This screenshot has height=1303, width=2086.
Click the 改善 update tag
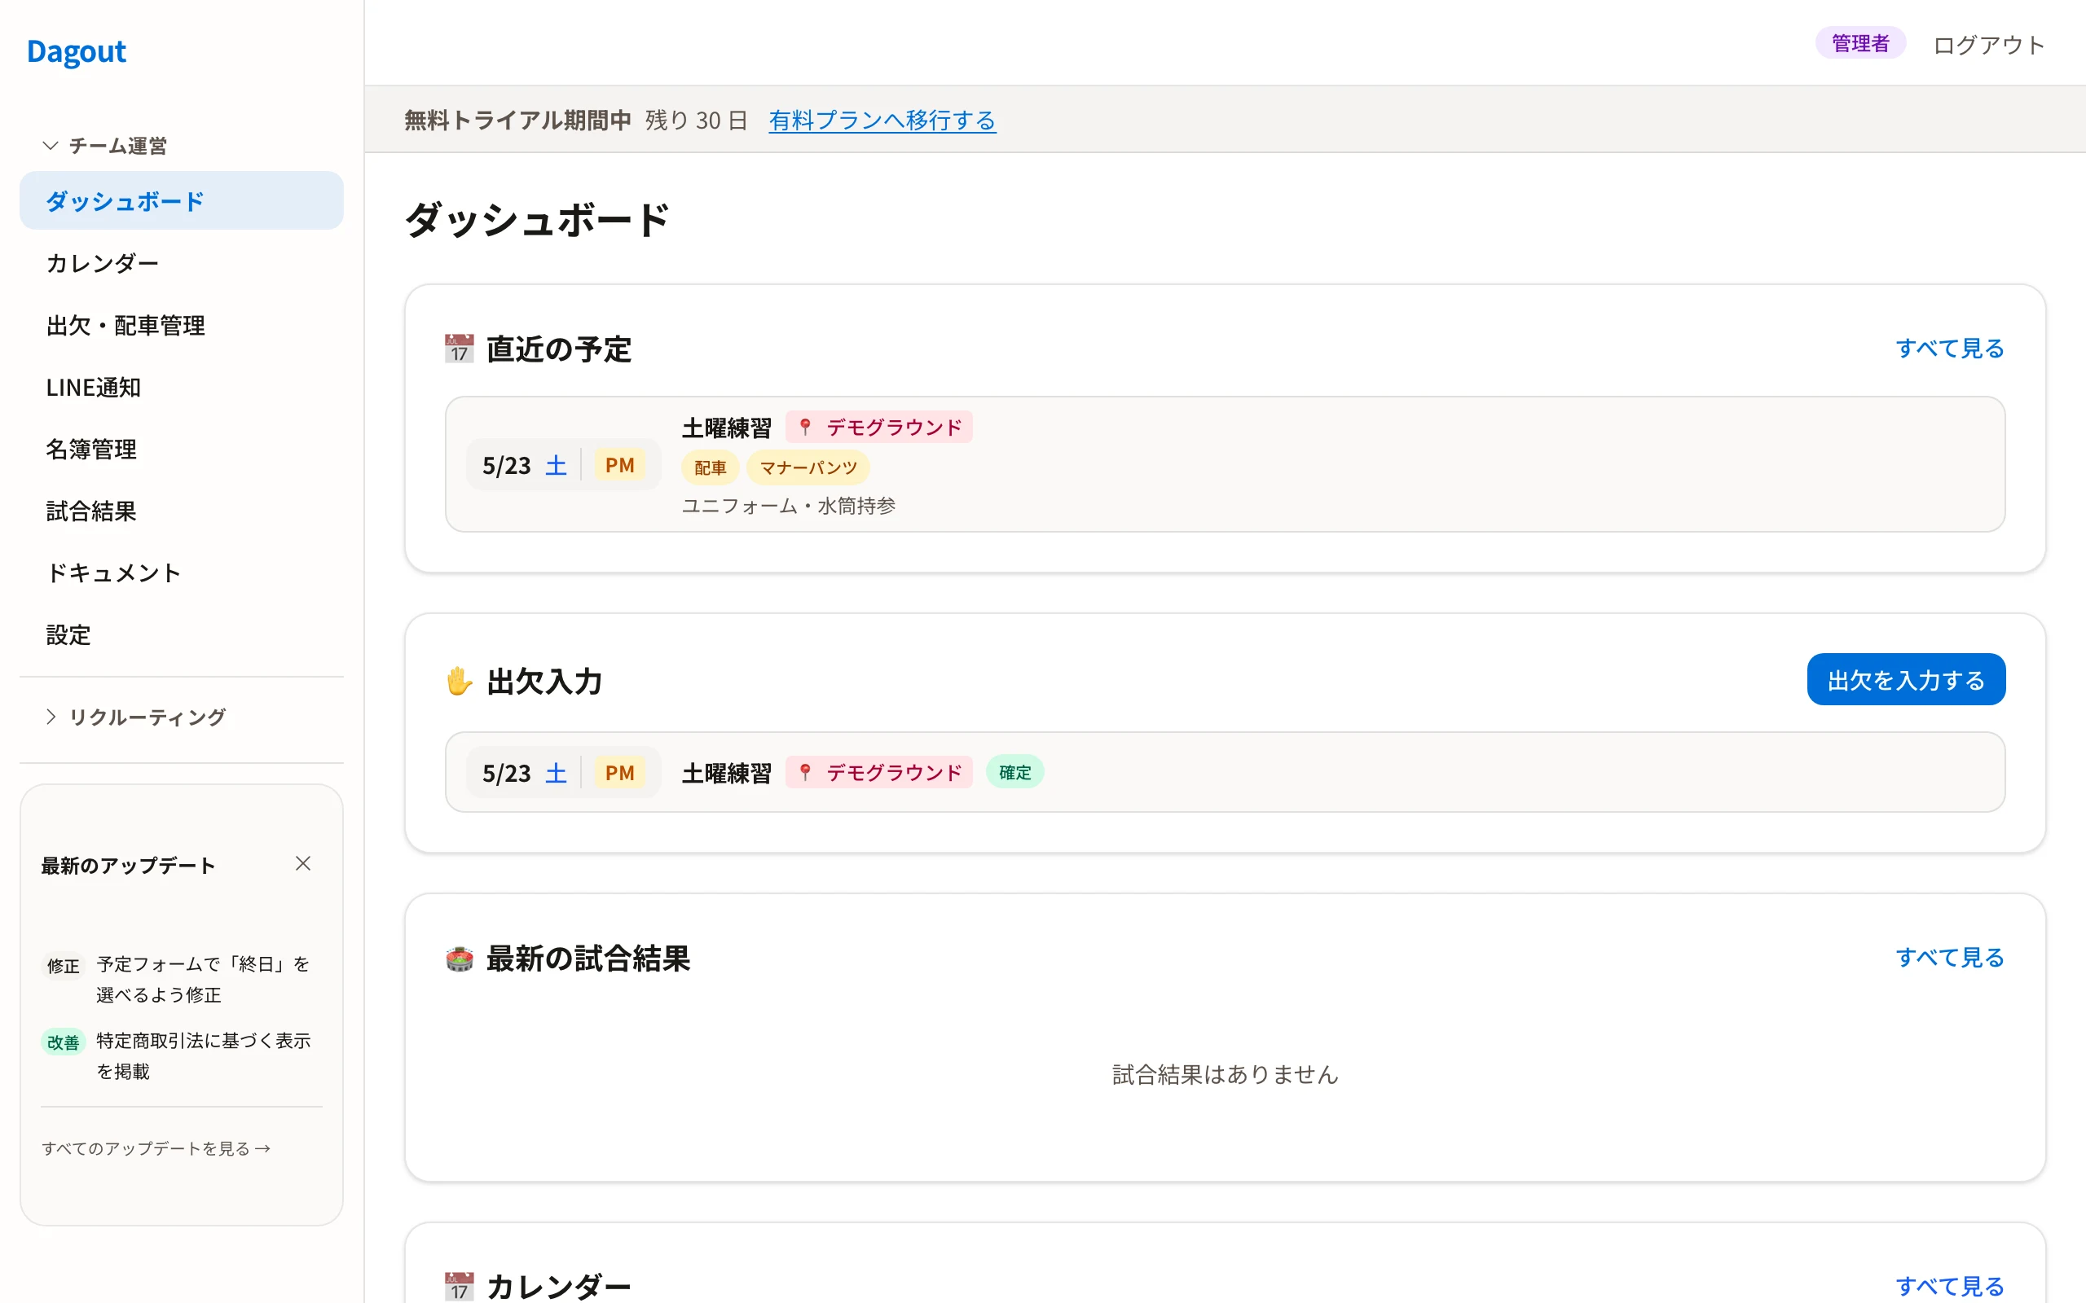(63, 1042)
